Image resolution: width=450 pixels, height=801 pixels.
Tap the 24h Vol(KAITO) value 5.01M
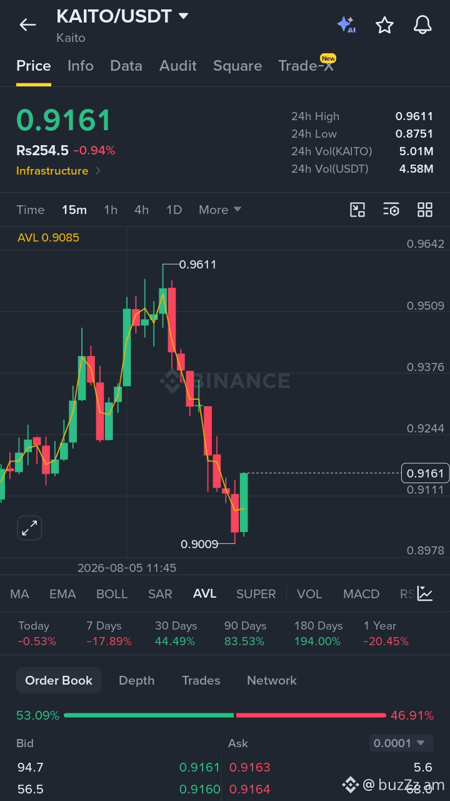click(416, 151)
